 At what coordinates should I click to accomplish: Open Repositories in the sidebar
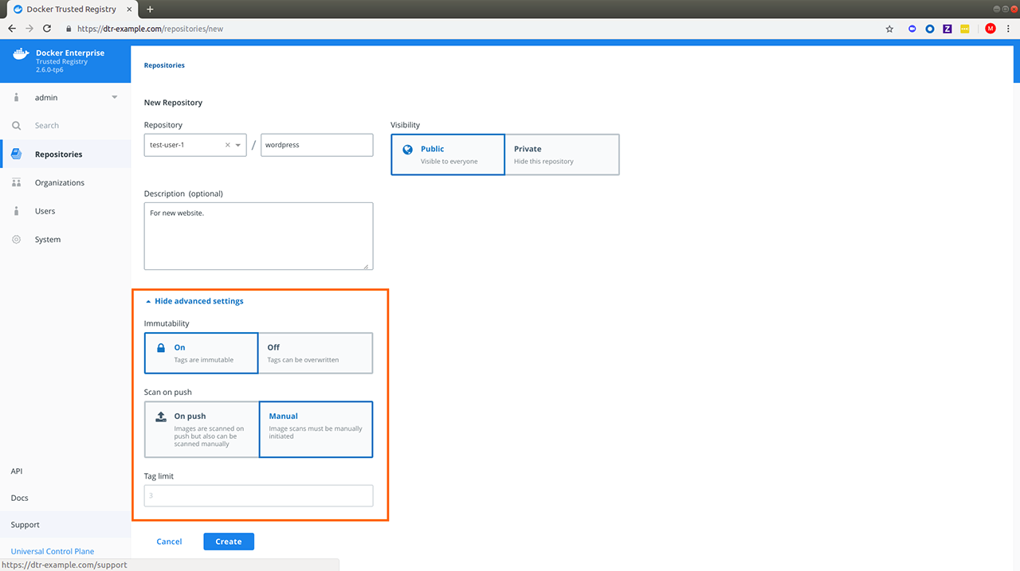click(x=65, y=154)
